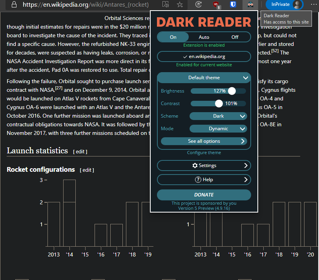Turn Dark Reader Off

[235, 37]
